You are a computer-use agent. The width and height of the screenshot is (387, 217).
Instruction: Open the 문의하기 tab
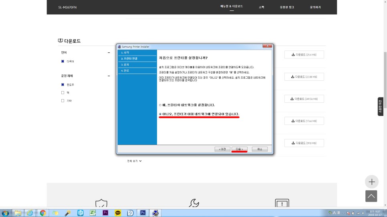[315, 7]
